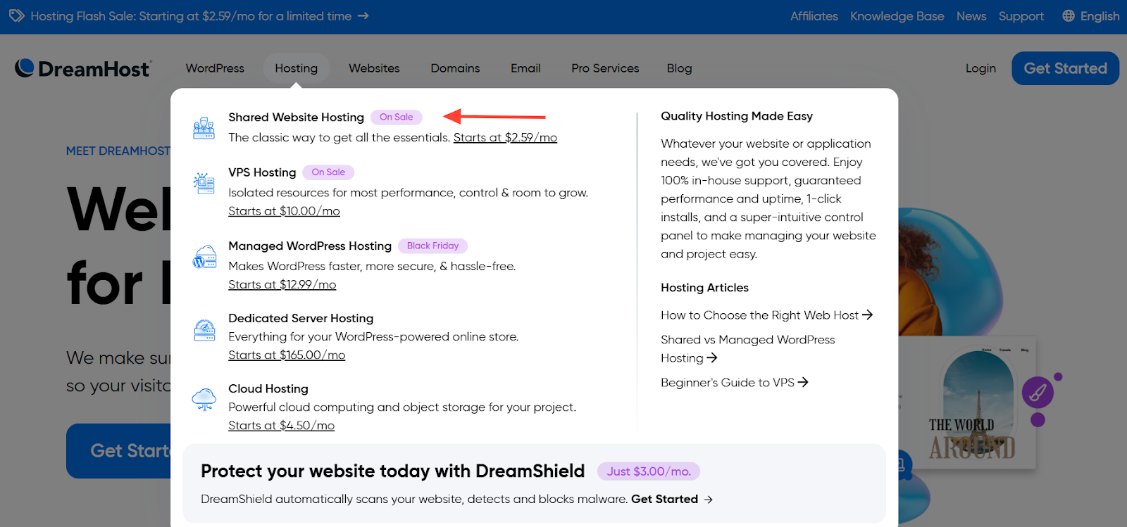Open the Hosting menu
The height and width of the screenshot is (527, 1127).
(x=297, y=68)
